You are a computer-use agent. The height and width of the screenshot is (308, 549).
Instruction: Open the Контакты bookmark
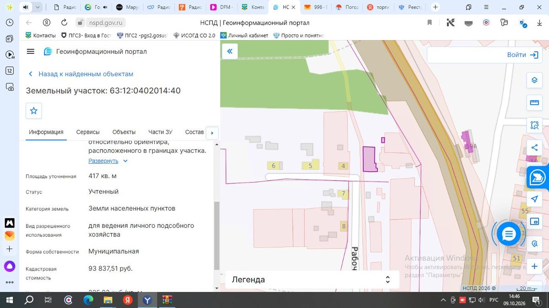point(40,35)
